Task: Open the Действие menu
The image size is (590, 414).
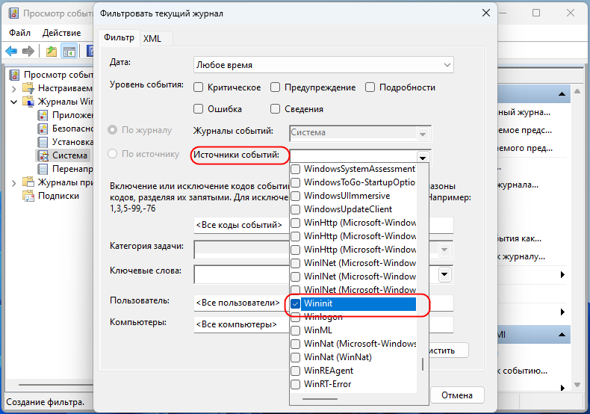Action: [x=61, y=33]
